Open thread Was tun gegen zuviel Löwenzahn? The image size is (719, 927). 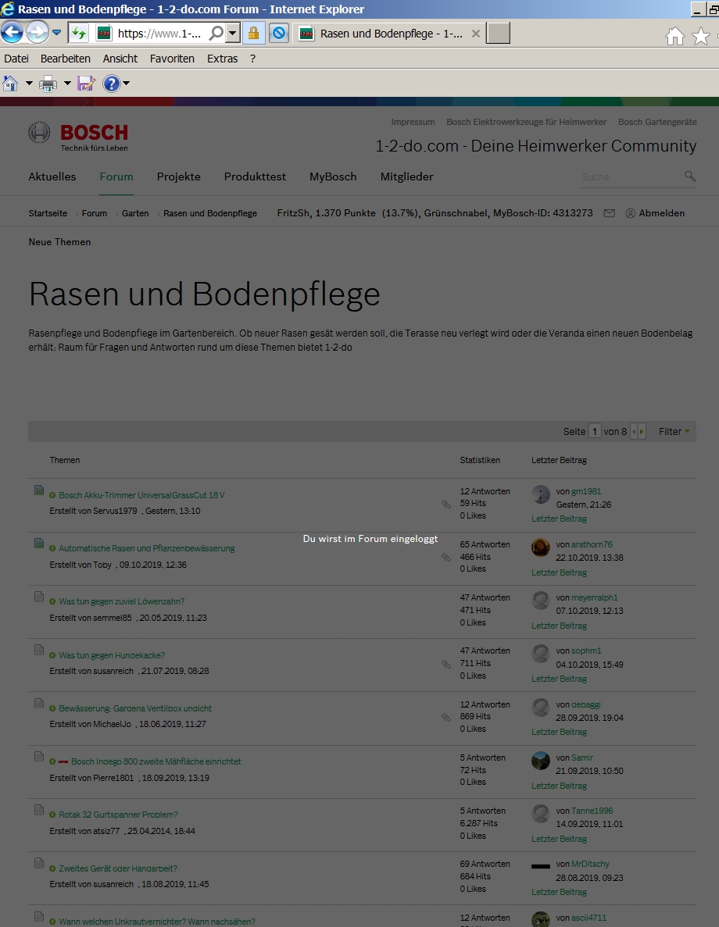pyautogui.click(x=121, y=602)
